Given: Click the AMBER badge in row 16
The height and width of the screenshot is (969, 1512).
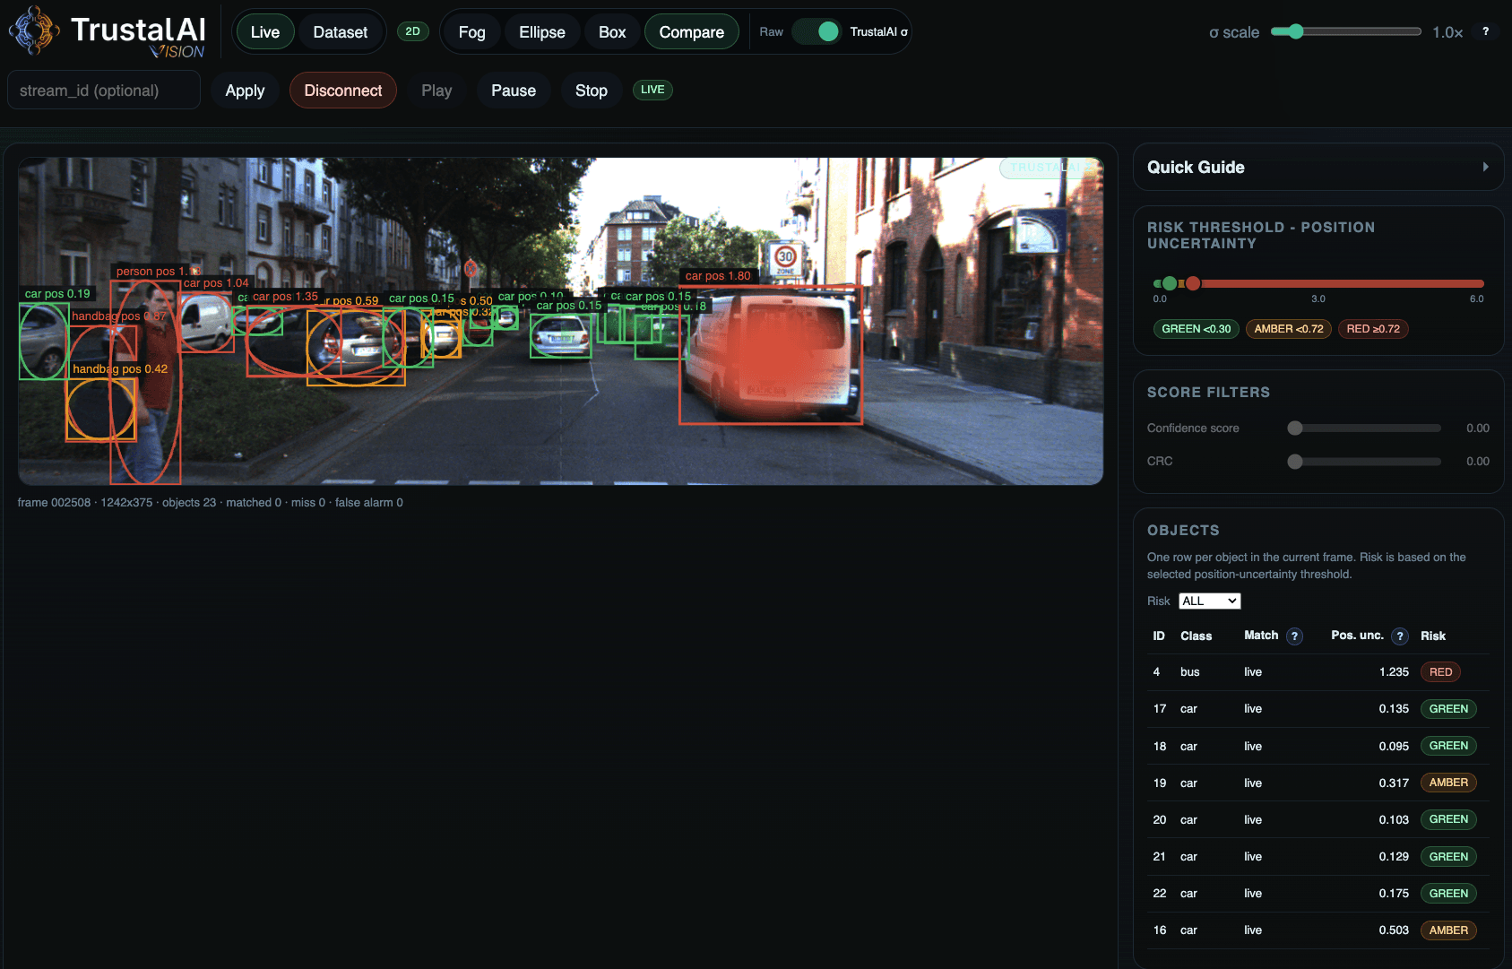Looking at the screenshot, I should point(1448,930).
